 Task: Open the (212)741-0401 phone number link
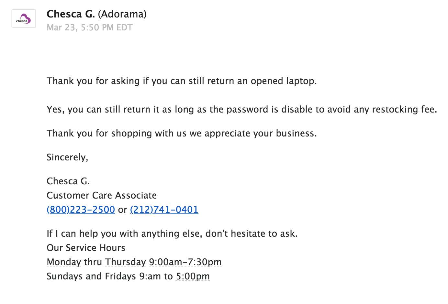pyautogui.click(x=164, y=210)
